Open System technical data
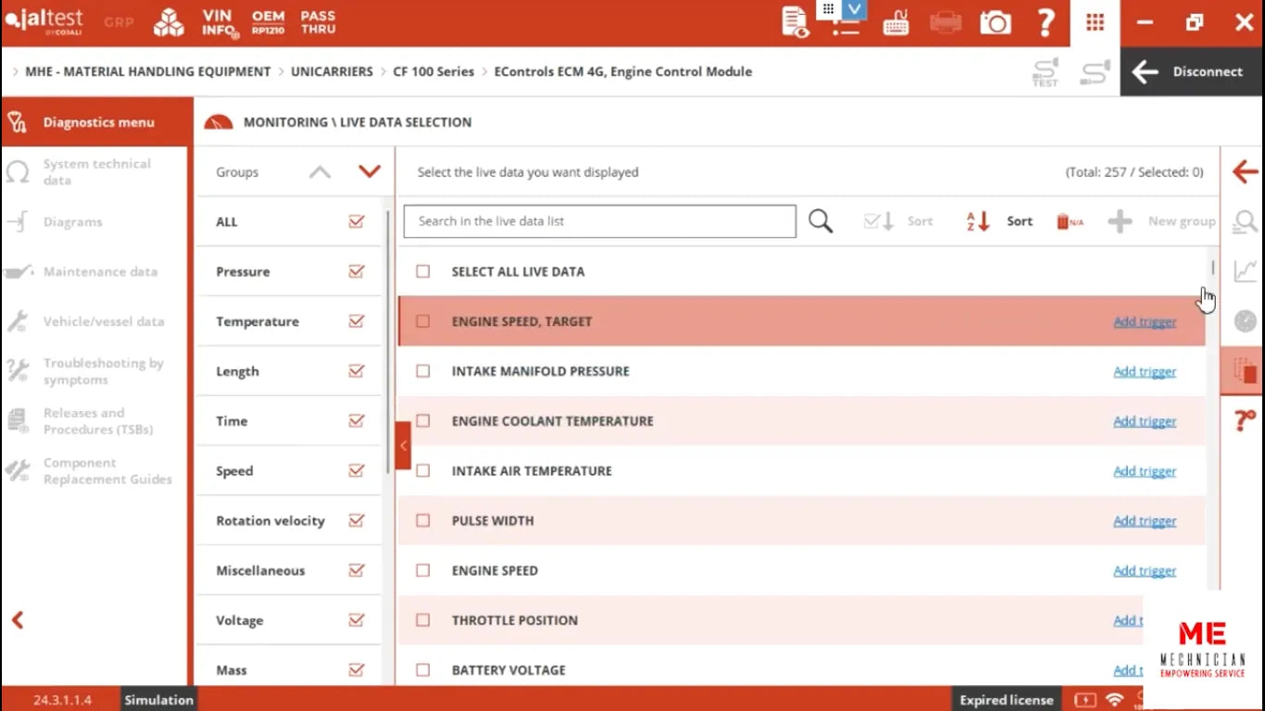This screenshot has height=711, width=1265. (x=96, y=172)
